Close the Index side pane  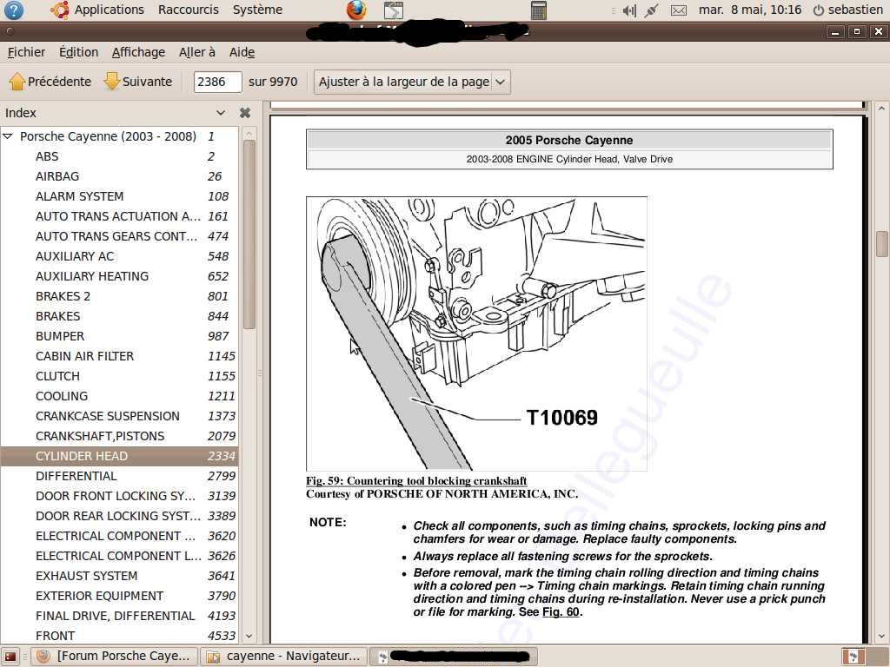[244, 113]
